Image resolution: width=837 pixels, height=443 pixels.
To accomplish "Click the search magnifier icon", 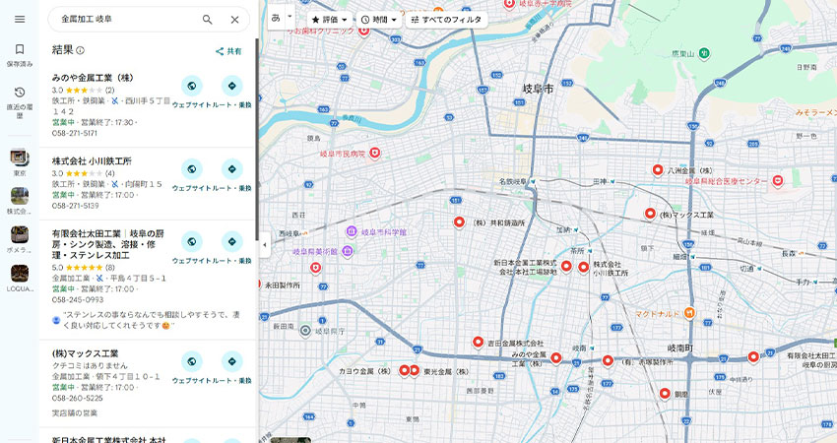I will pyautogui.click(x=207, y=20).
